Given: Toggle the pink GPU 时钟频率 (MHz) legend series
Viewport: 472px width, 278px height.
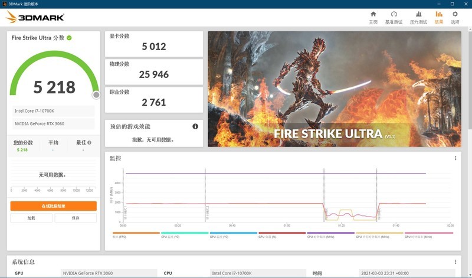Looking at the screenshot, I should pos(429,235).
